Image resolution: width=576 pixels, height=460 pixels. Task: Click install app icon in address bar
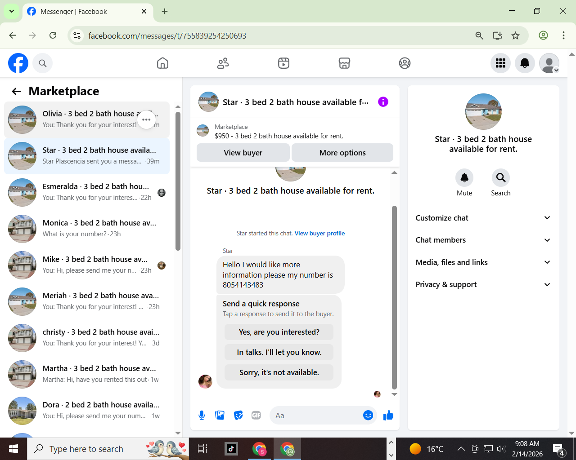pos(497,35)
